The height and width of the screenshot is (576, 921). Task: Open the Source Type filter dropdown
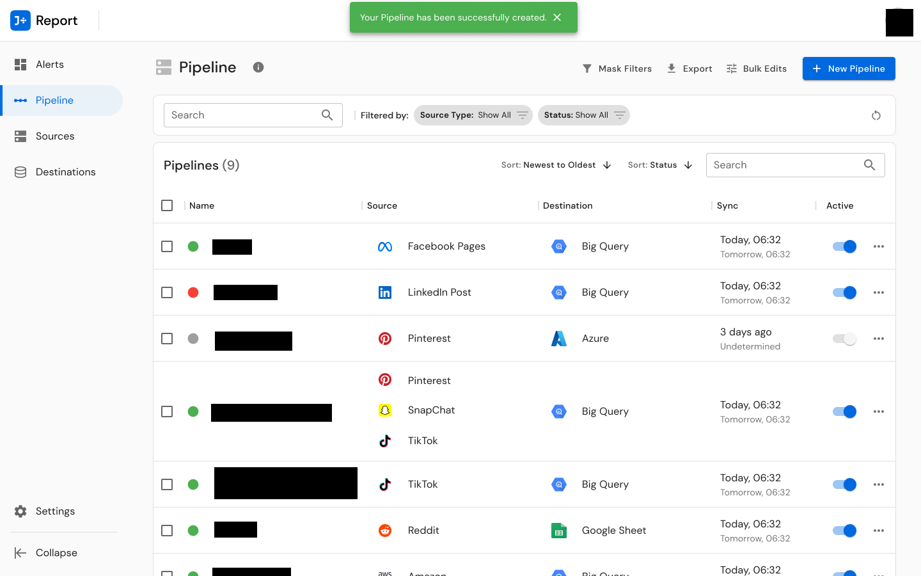pos(473,115)
